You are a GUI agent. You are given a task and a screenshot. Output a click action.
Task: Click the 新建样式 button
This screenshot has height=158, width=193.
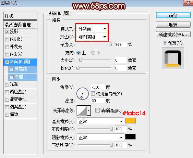(173, 35)
